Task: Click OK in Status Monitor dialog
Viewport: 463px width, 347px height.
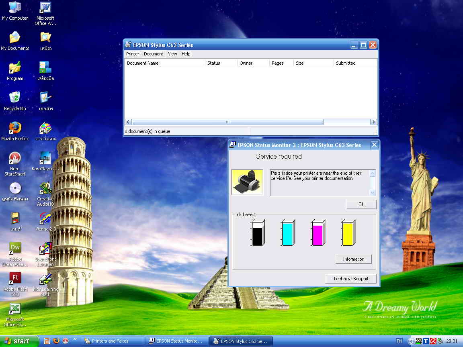Action: click(x=361, y=204)
